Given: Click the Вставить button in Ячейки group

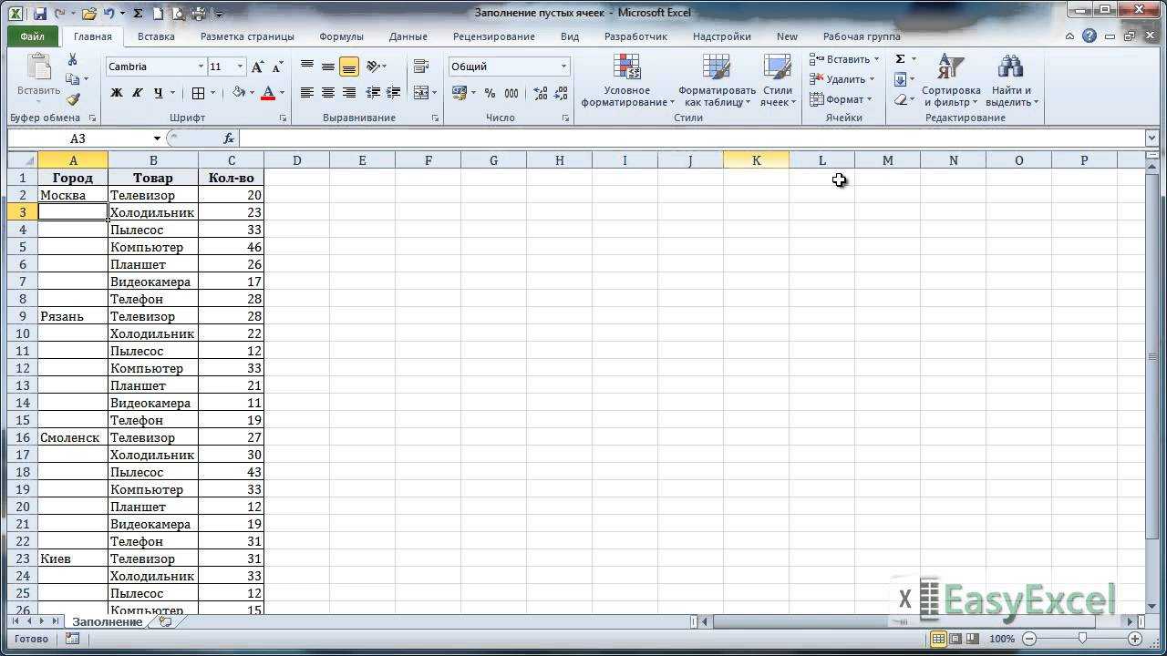Looking at the screenshot, I should pyautogui.click(x=844, y=59).
